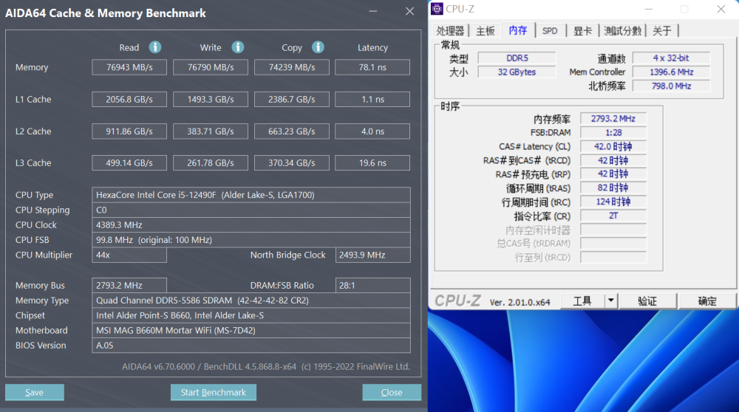Click the Copy info icon

pos(318,47)
